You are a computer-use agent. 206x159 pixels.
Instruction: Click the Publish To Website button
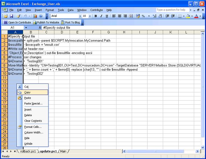46,22
